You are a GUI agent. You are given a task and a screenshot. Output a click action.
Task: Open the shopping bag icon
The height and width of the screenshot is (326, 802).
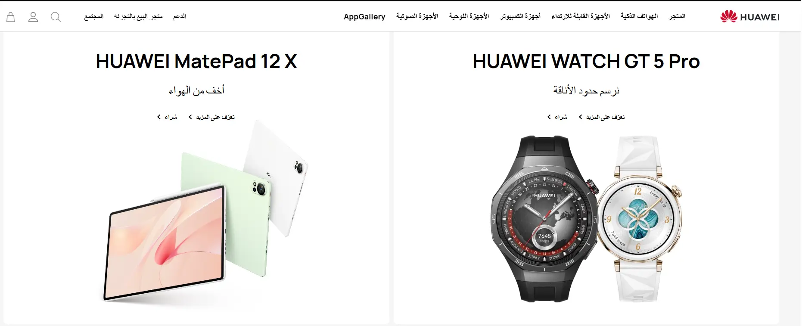11,17
